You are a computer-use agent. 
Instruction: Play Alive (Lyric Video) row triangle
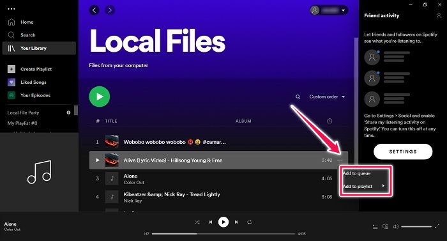[98, 160]
